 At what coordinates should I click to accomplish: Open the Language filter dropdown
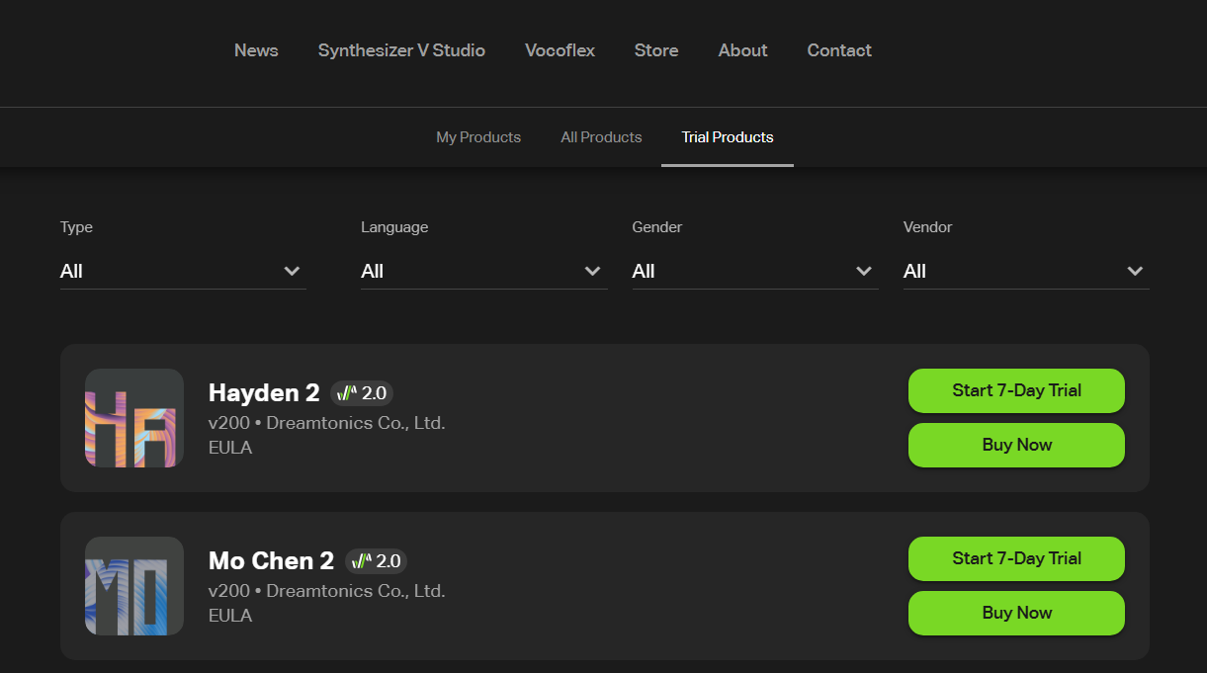point(484,271)
